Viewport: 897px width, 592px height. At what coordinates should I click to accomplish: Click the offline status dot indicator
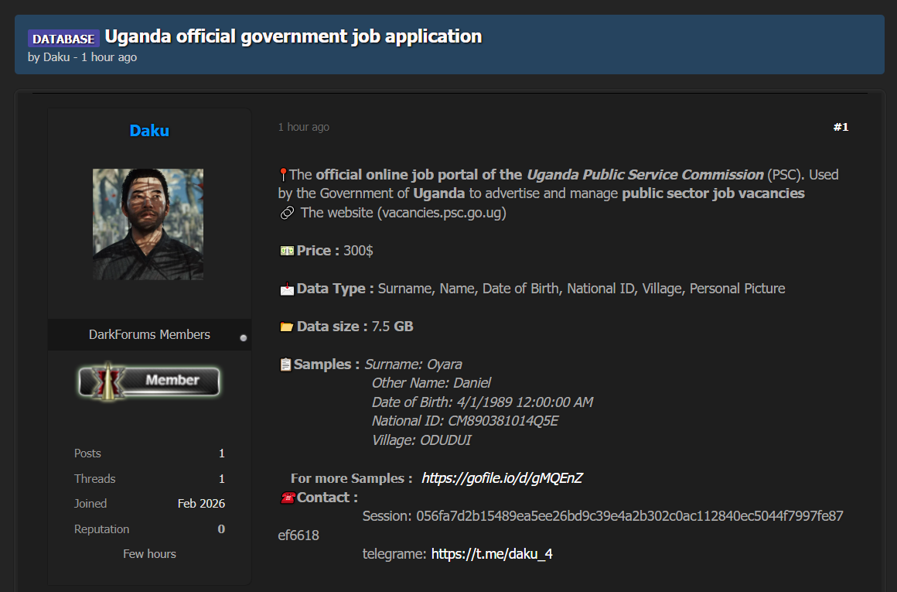[244, 338]
